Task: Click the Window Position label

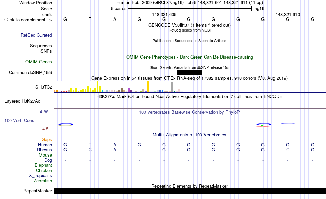Action: click(x=36, y=3)
